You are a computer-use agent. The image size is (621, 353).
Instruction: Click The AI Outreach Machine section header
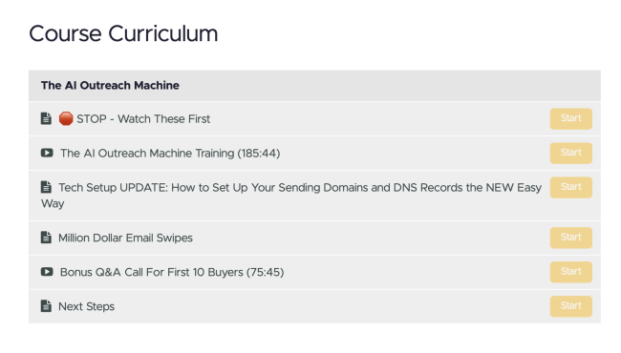click(314, 85)
